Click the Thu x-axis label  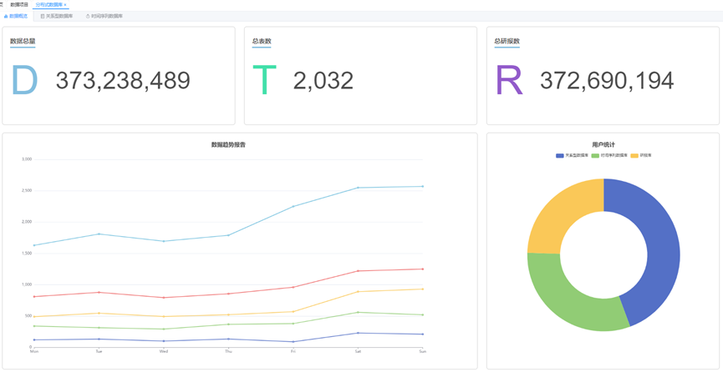coord(228,351)
